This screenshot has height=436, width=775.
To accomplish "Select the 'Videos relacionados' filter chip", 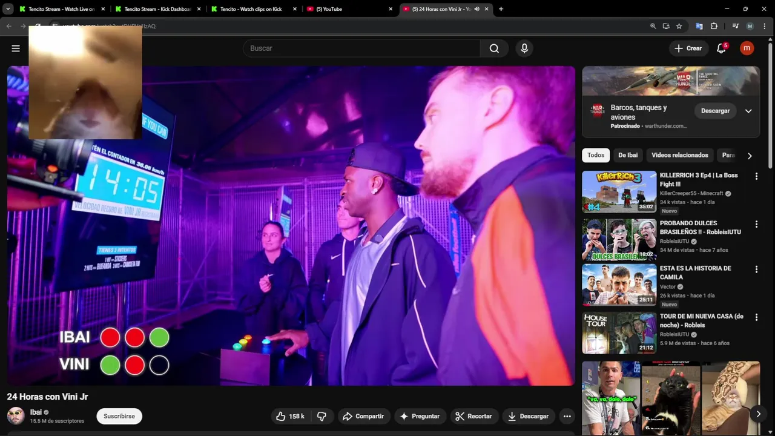I will coord(680,155).
